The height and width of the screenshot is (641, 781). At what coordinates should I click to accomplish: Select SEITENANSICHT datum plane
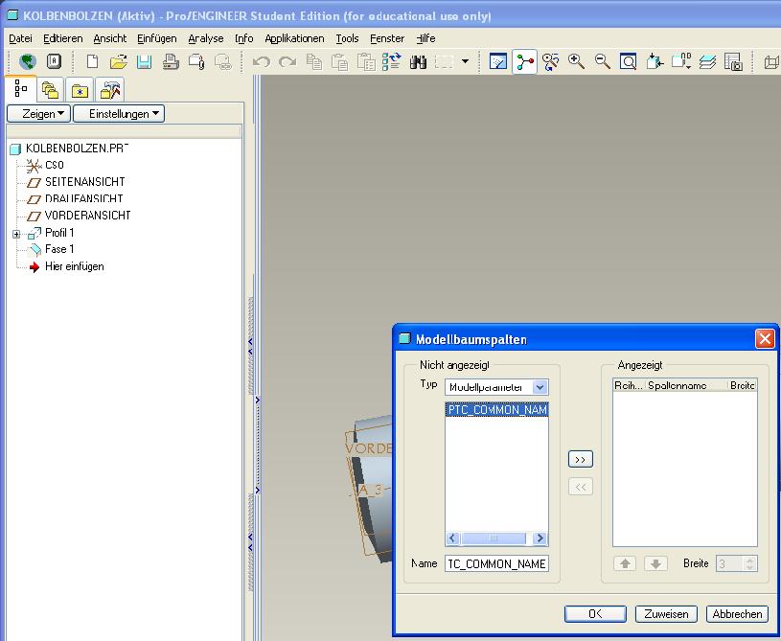[84, 182]
